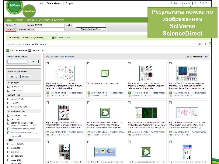The image size is (219, 164).
Task: Tick the Figure image type checkbox
Action: (8, 87)
